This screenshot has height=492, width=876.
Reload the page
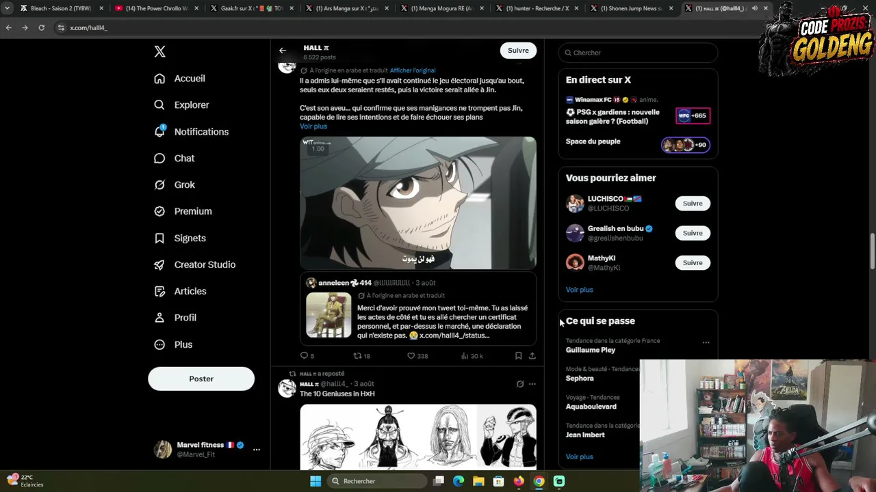(x=41, y=28)
